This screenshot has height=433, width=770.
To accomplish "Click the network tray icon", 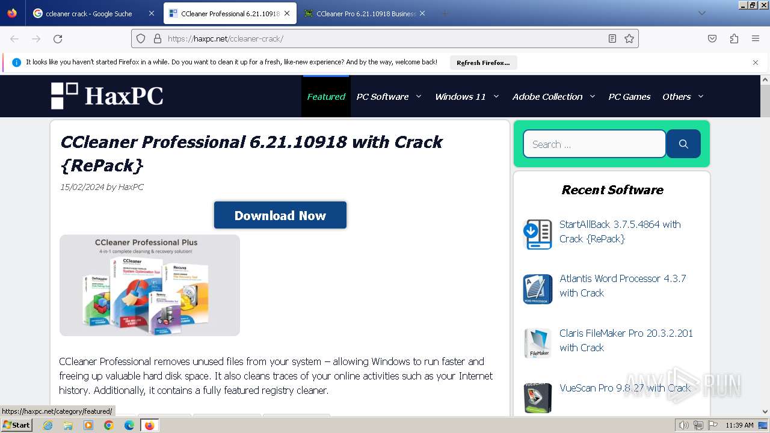I will point(698,425).
